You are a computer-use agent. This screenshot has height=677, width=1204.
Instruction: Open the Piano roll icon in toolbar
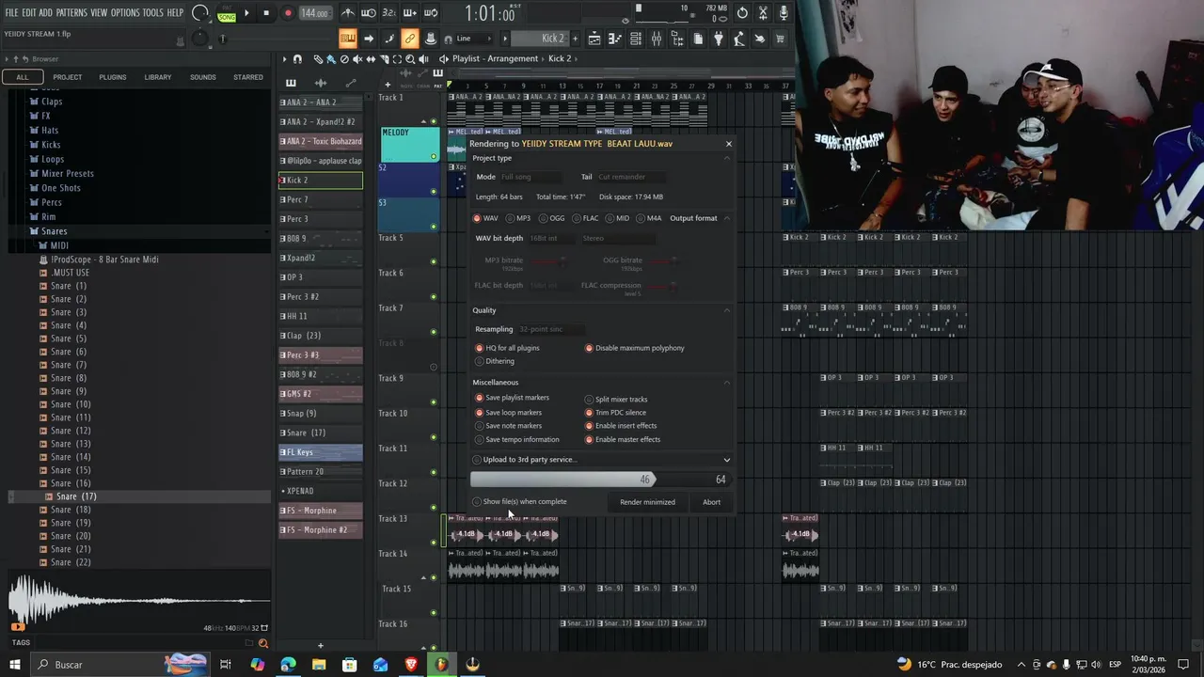pyautogui.click(x=615, y=39)
